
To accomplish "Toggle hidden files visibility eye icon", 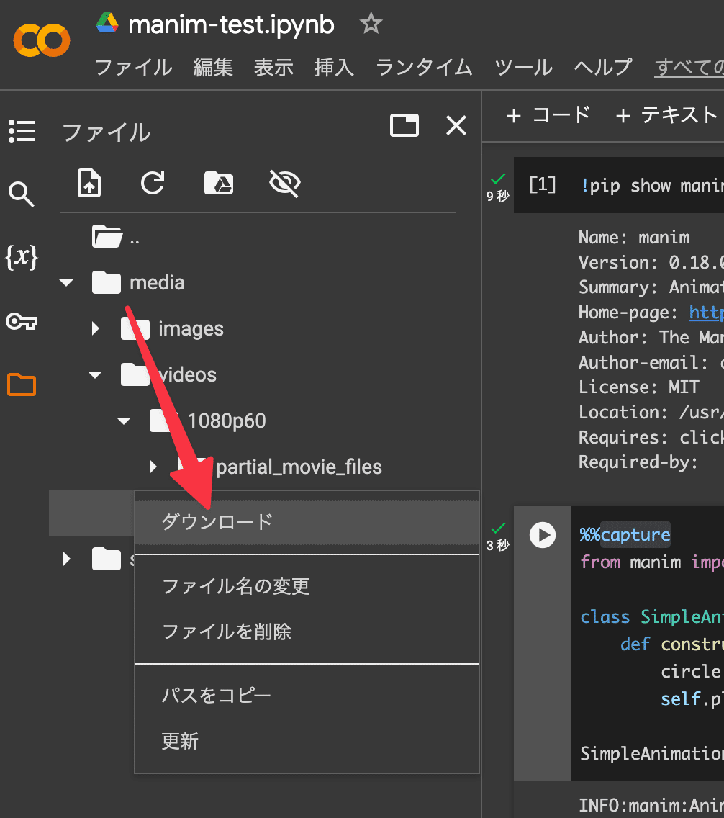I will tap(284, 183).
